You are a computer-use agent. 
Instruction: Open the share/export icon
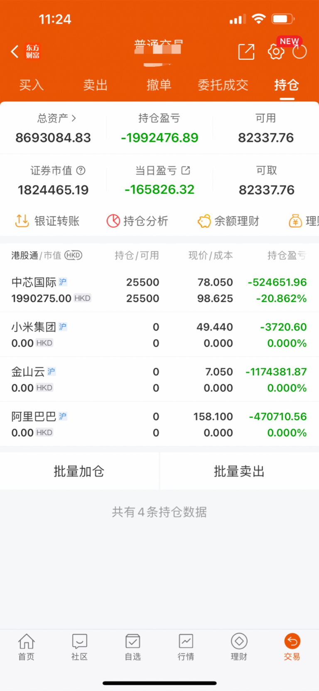246,52
